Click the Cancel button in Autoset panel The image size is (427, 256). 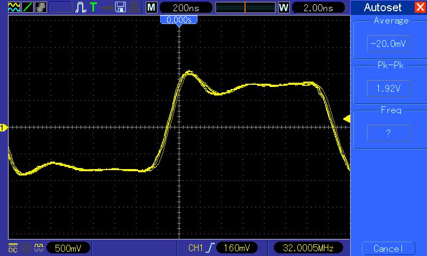pos(389,249)
